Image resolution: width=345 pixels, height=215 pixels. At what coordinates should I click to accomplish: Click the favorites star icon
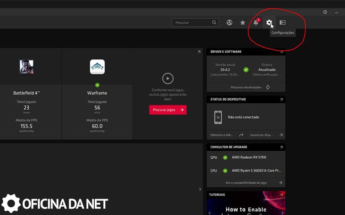tap(242, 22)
